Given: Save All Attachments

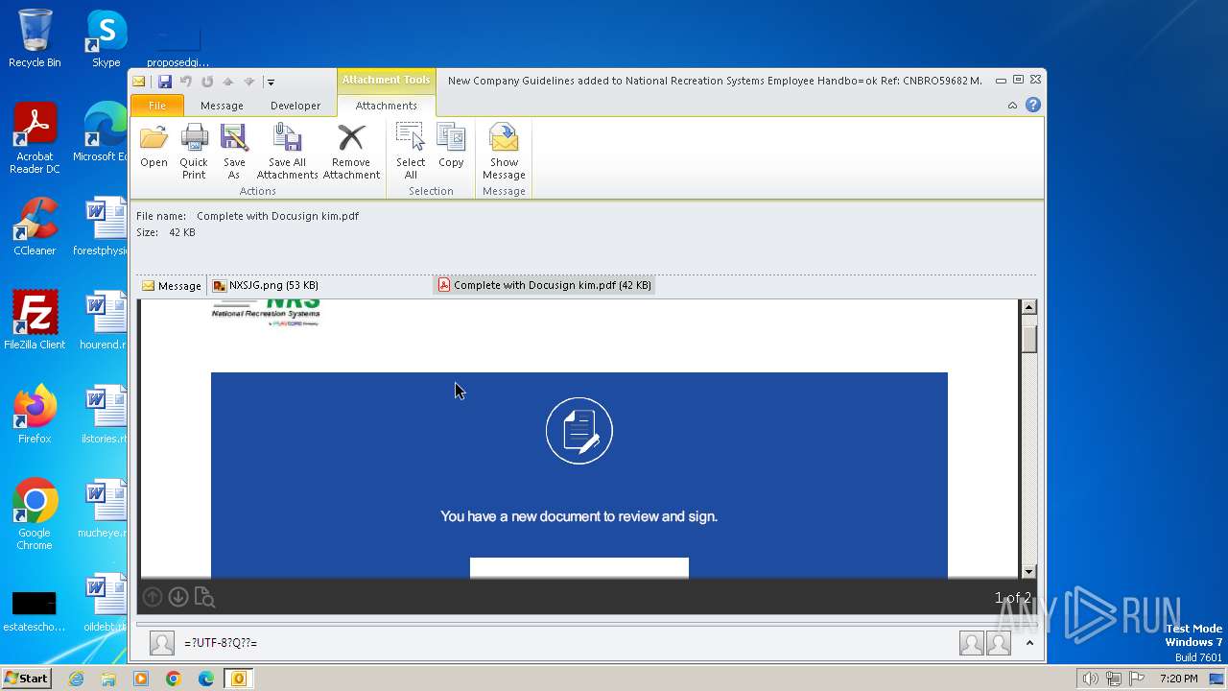Looking at the screenshot, I should point(287,151).
